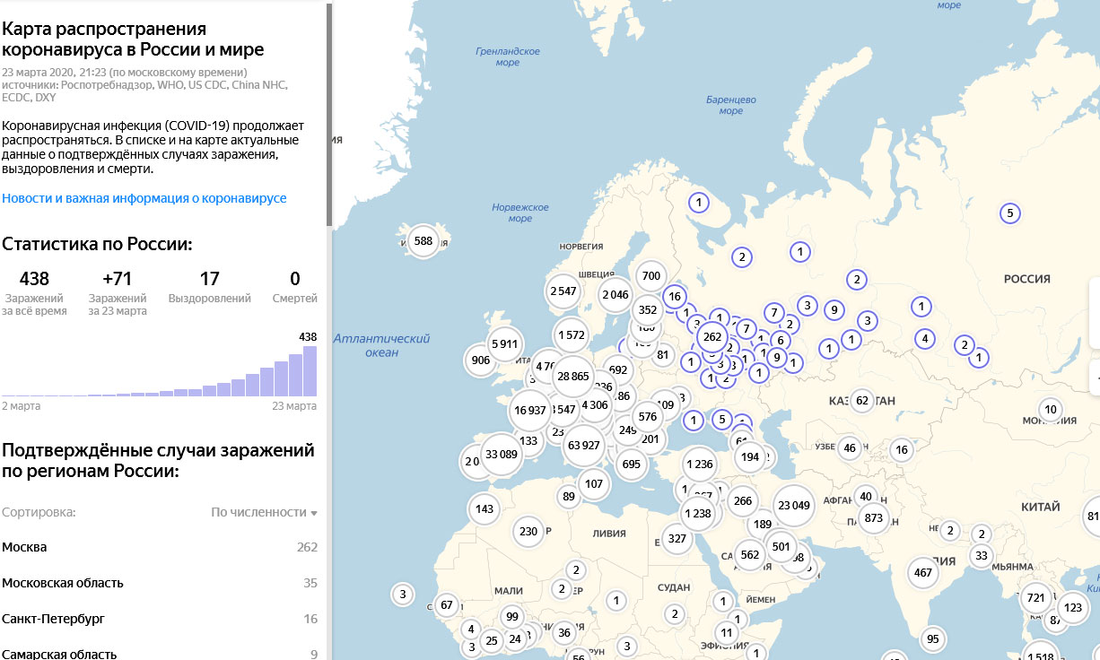Select the Moscow cluster marker showing 262
The height and width of the screenshot is (660, 1100).
pos(713,337)
